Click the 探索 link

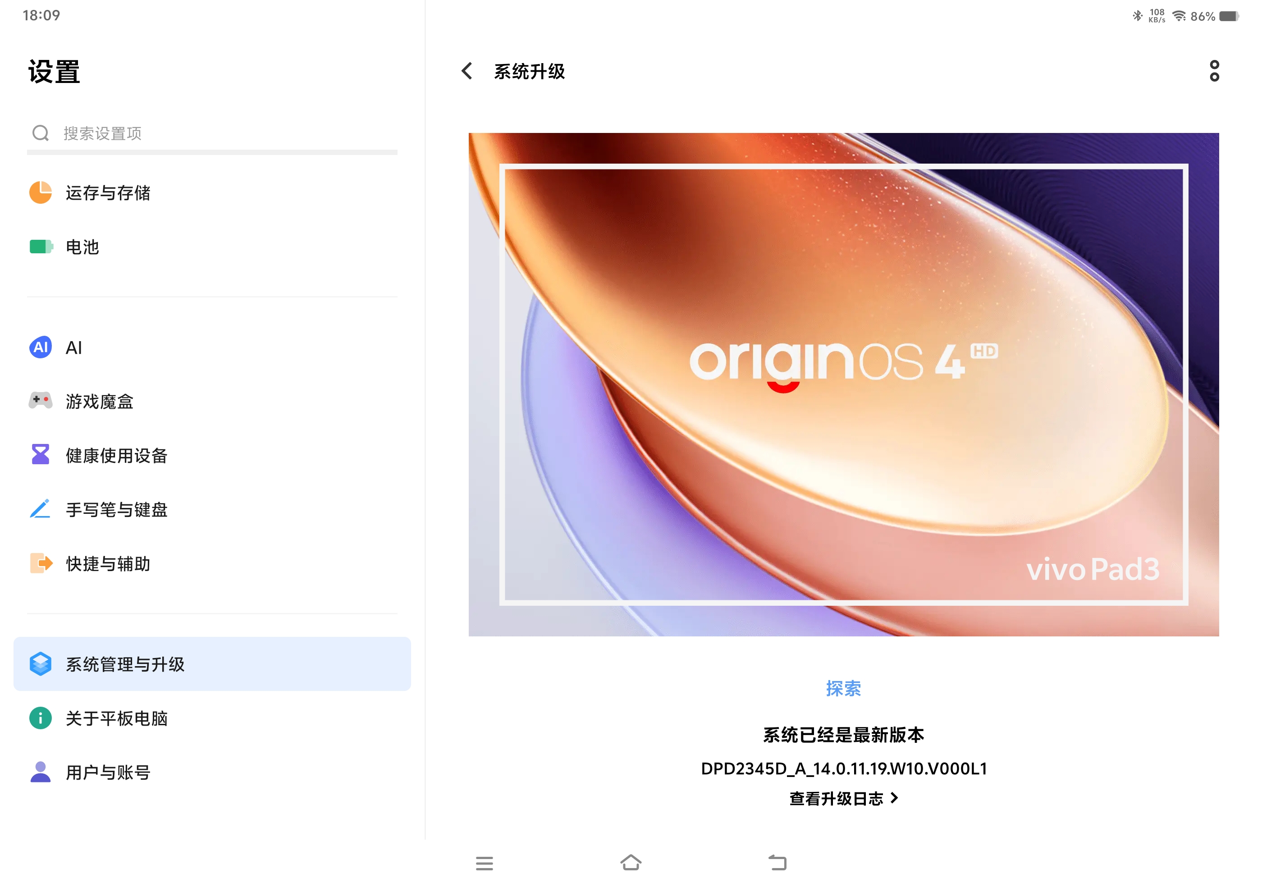[843, 688]
